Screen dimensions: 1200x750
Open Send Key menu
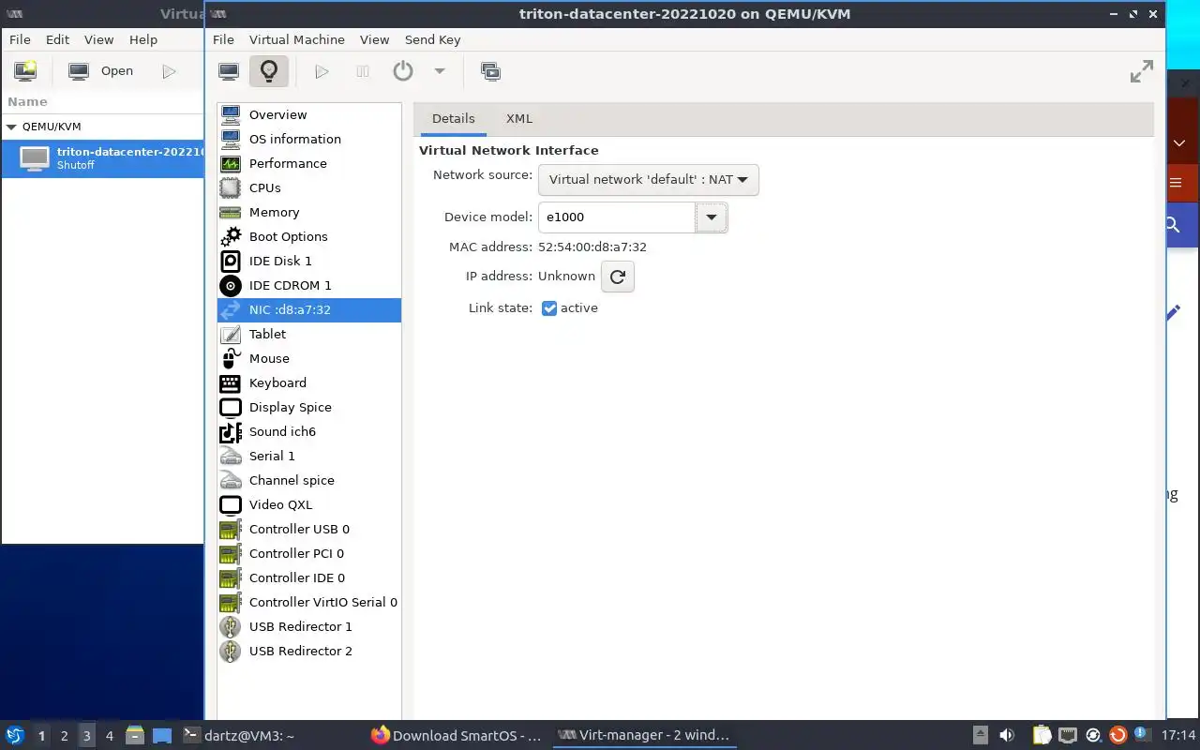[432, 39]
